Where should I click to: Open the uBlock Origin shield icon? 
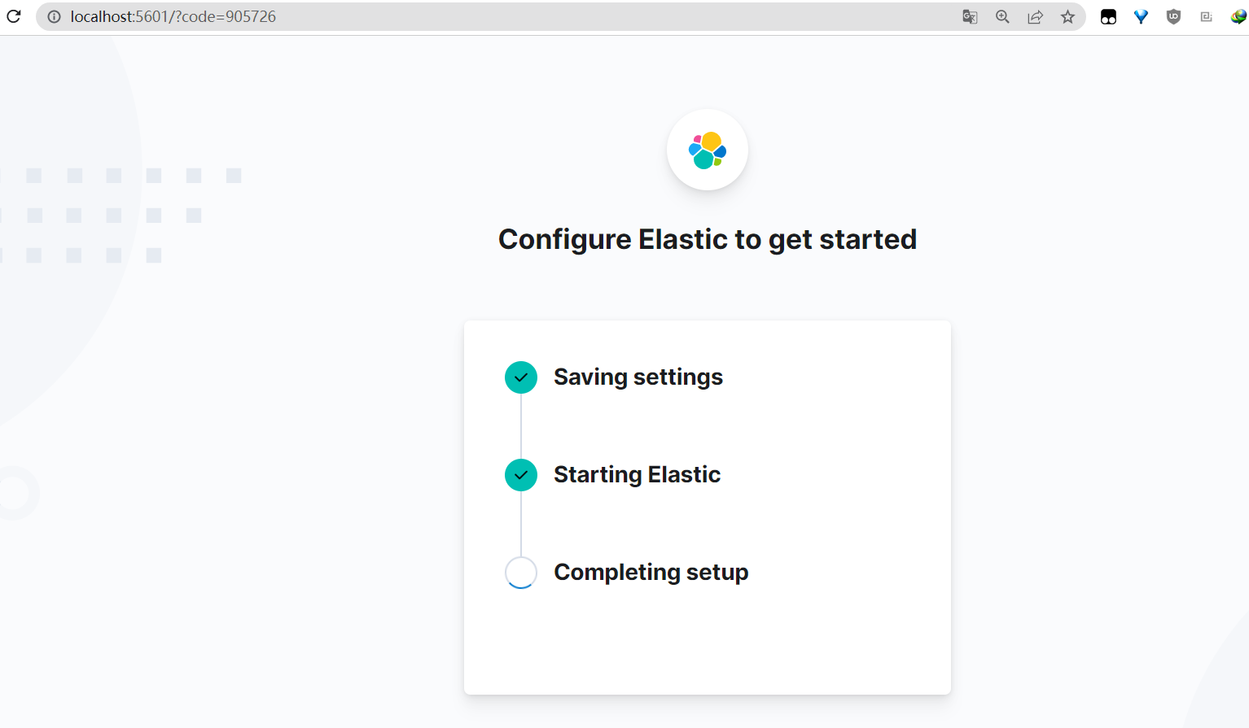(x=1173, y=17)
